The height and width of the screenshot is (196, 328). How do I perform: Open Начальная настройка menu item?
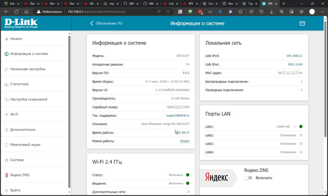pyautogui.click(x=34, y=69)
